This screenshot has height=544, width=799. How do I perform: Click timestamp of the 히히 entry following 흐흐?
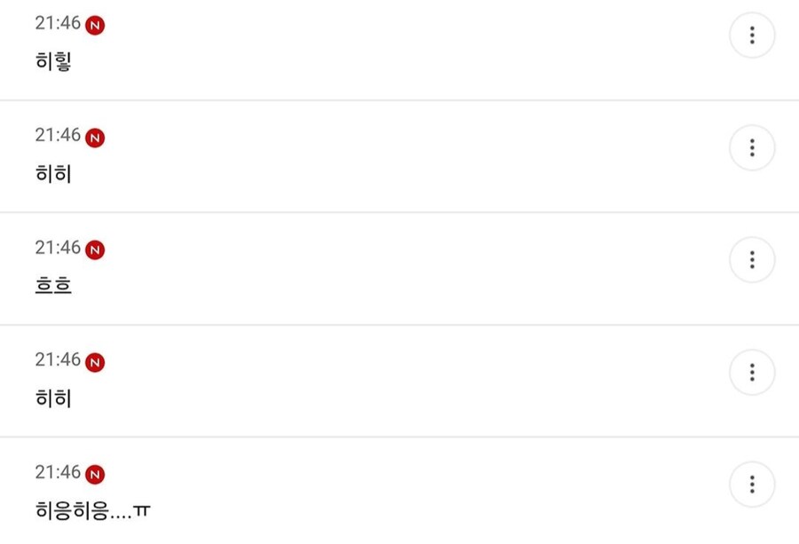58,360
